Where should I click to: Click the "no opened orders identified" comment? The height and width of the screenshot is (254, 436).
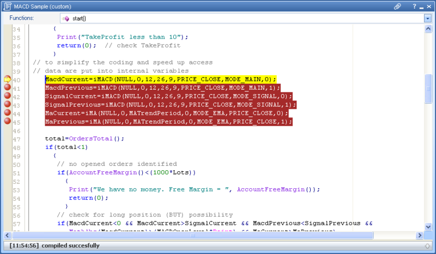point(117,164)
